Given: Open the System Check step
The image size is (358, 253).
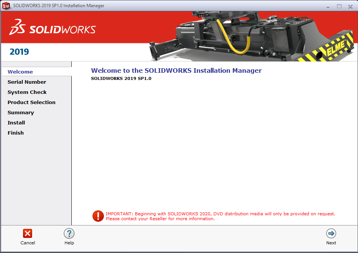Looking at the screenshot, I should 27,92.
